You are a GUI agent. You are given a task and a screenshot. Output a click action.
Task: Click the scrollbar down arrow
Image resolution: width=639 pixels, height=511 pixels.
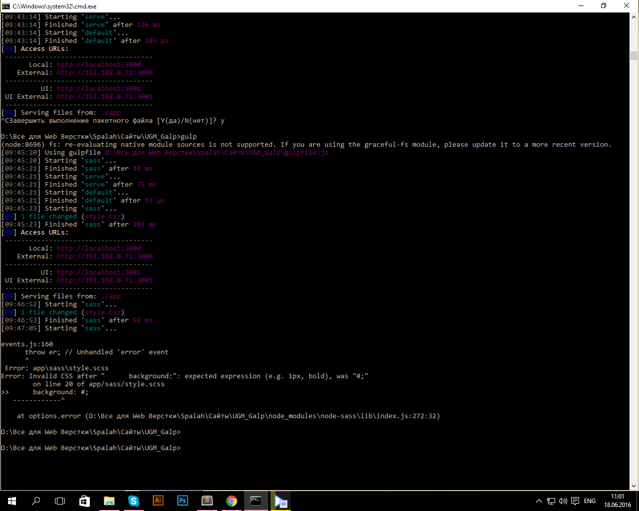coord(634,486)
